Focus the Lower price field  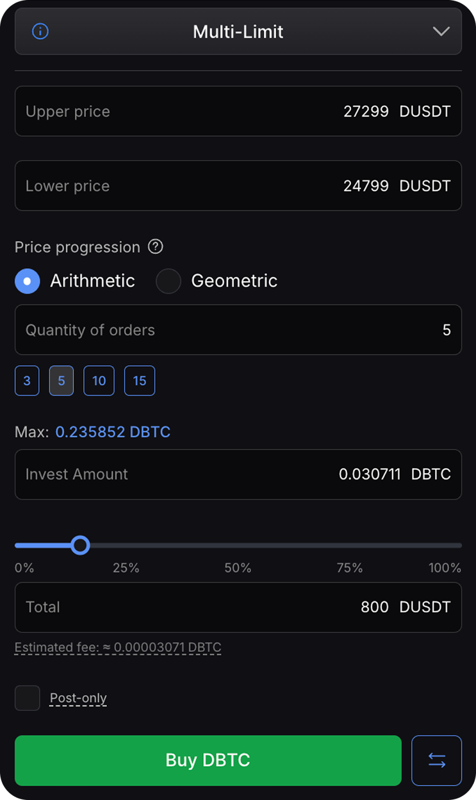tap(238, 185)
